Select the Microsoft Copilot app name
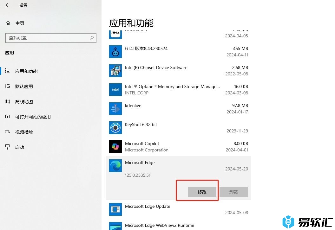Screen dimensions: 335x230 click(x=142, y=144)
